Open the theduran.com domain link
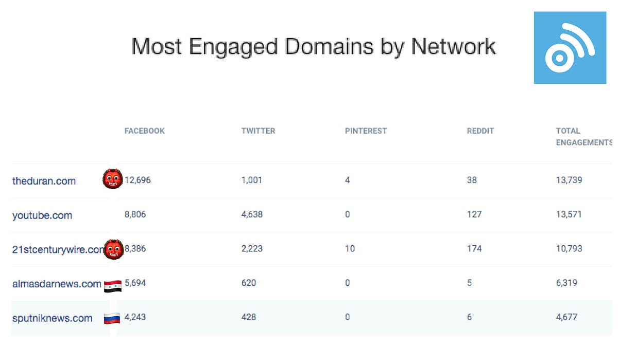The image size is (618, 347). pos(44,181)
